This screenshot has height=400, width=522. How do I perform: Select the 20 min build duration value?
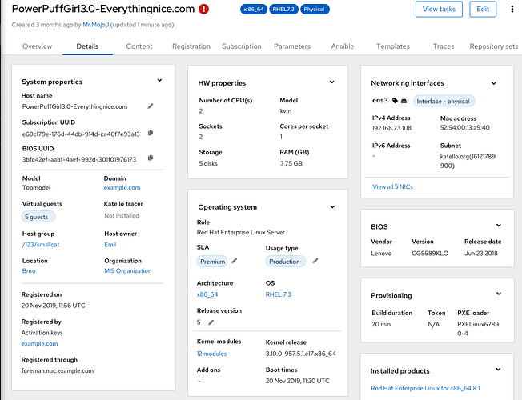381,324
